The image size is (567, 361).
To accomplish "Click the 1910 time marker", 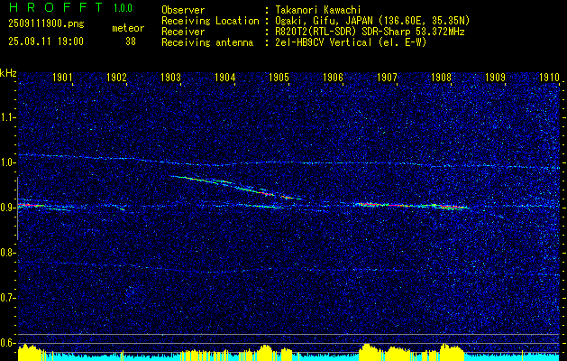I will (x=550, y=77).
